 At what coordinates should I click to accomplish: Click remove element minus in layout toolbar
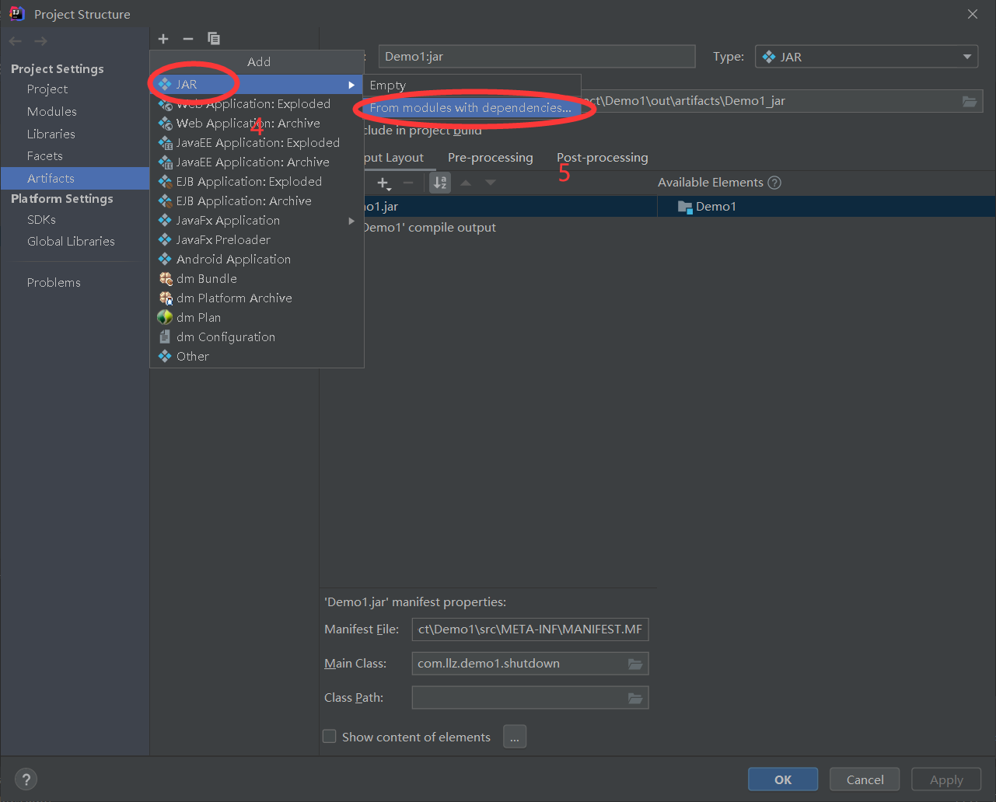click(x=407, y=183)
